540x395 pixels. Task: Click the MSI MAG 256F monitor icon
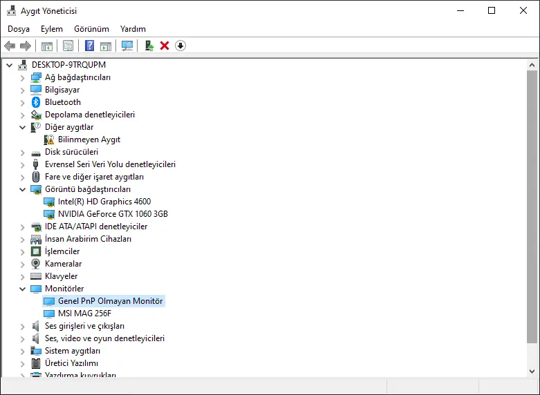(49, 314)
